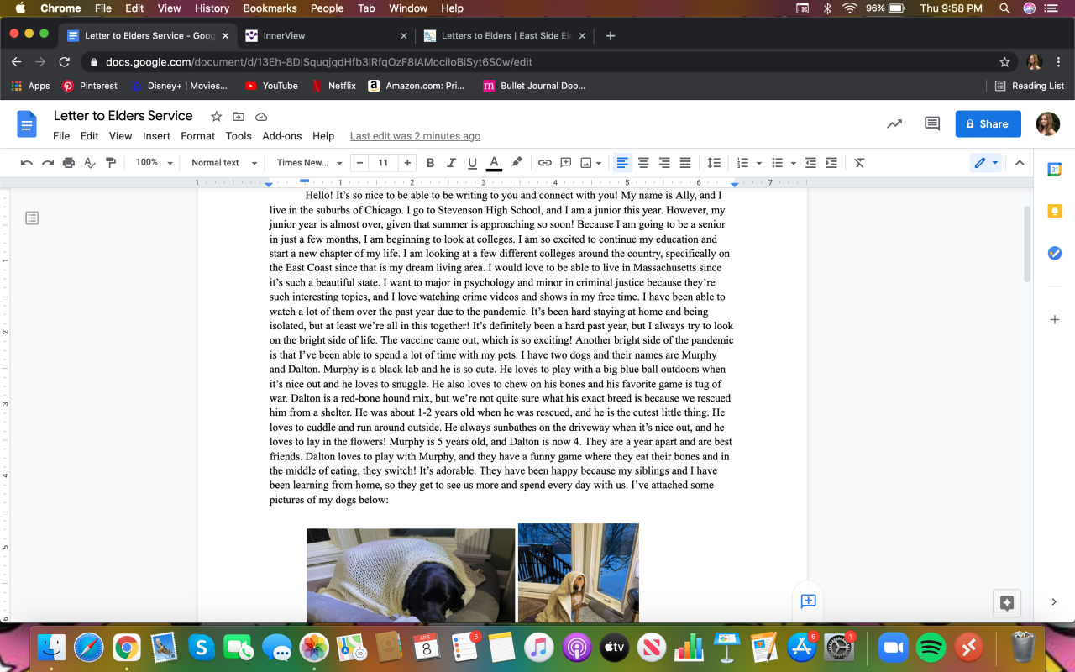Open the 'Last edit was 2 minutes ago' link
This screenshot has width=1075, height=672.
415,136
